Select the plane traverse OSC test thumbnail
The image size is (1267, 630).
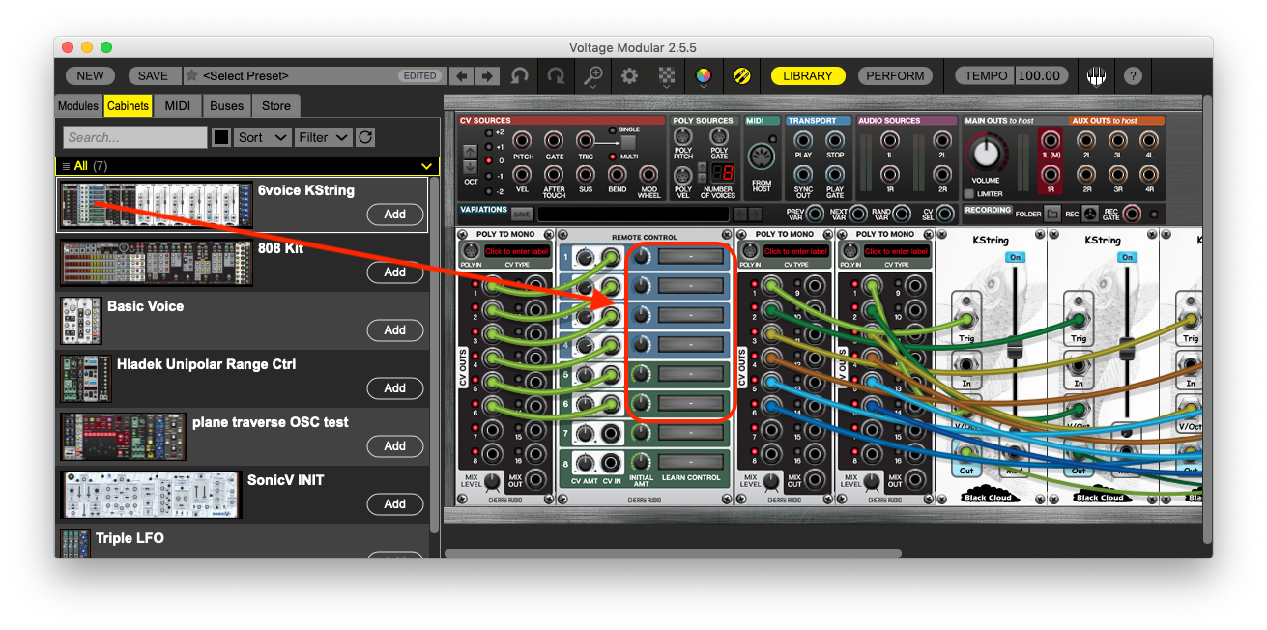[x=124, y=437]
